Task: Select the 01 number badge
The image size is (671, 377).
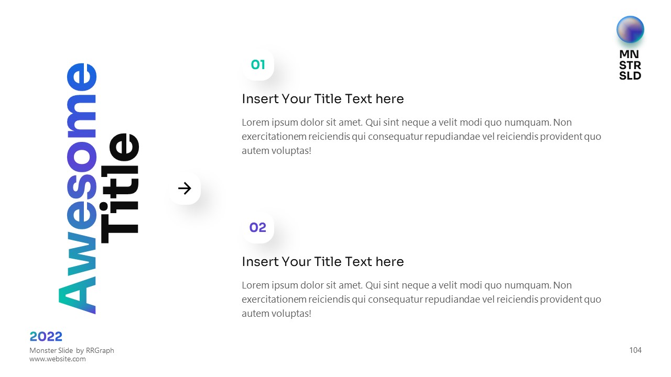Action: 258,65
